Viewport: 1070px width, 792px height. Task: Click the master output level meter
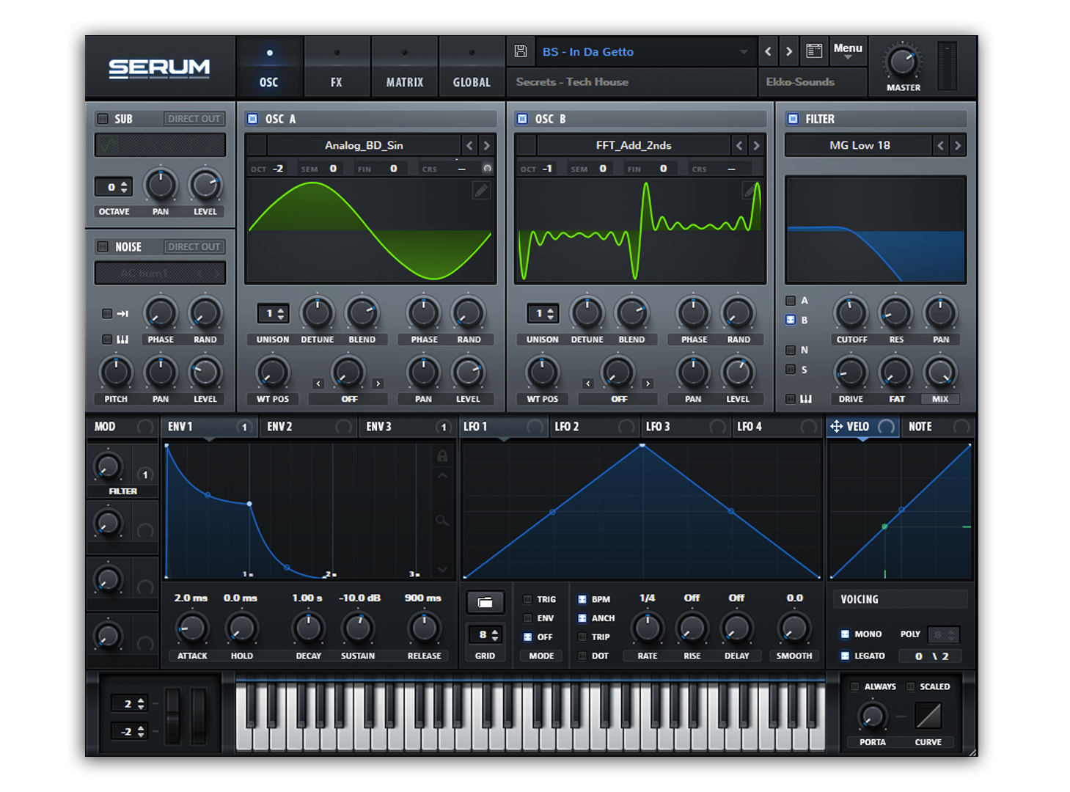(947, 66)
